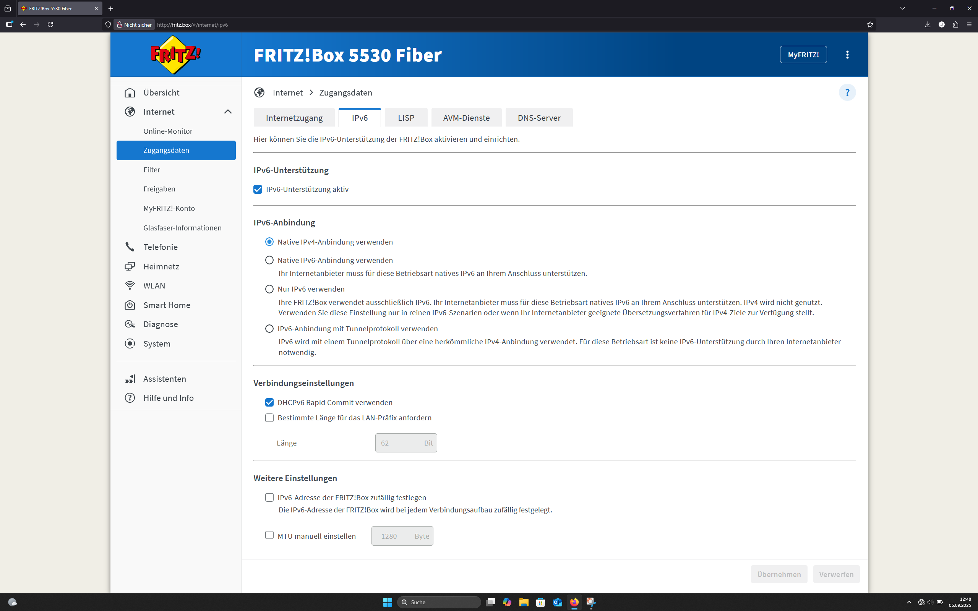The width and height of the screenshot is (978, 611).
Task: Click the Verwerfen button
Action: point(836,574)
